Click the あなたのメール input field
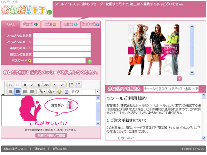This screenshot has height=155, width=207. pyautogui.click(x=62, y=48)
